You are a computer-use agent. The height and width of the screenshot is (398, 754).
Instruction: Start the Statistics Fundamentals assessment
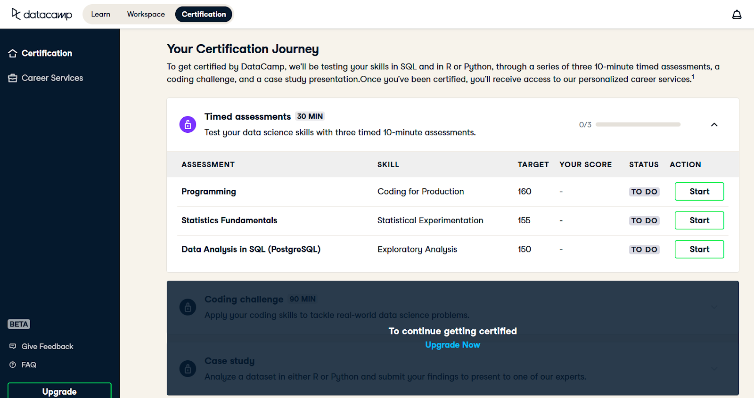coord(699,220)
